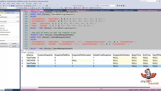The image size is (161, 91).
Task: Open Replace panel window position menu
Action: click(x=16, y=11)
